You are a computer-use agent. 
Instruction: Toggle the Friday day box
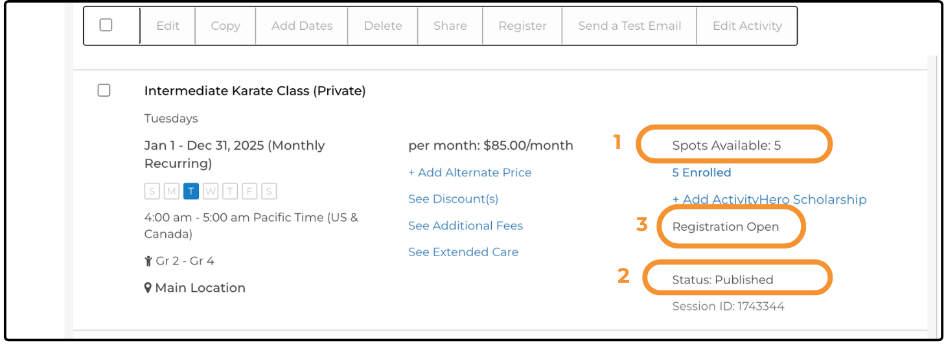tap(249, 191)
